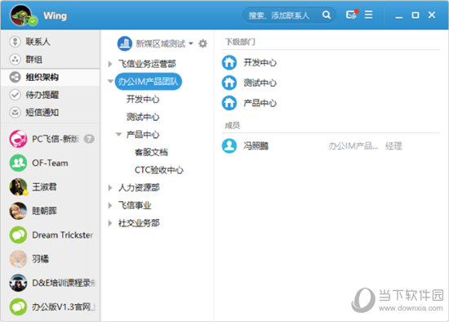Viewport: 449px width, 322px height.
Task: Select 开发中心 in the tree
Action: coord(143,99)
